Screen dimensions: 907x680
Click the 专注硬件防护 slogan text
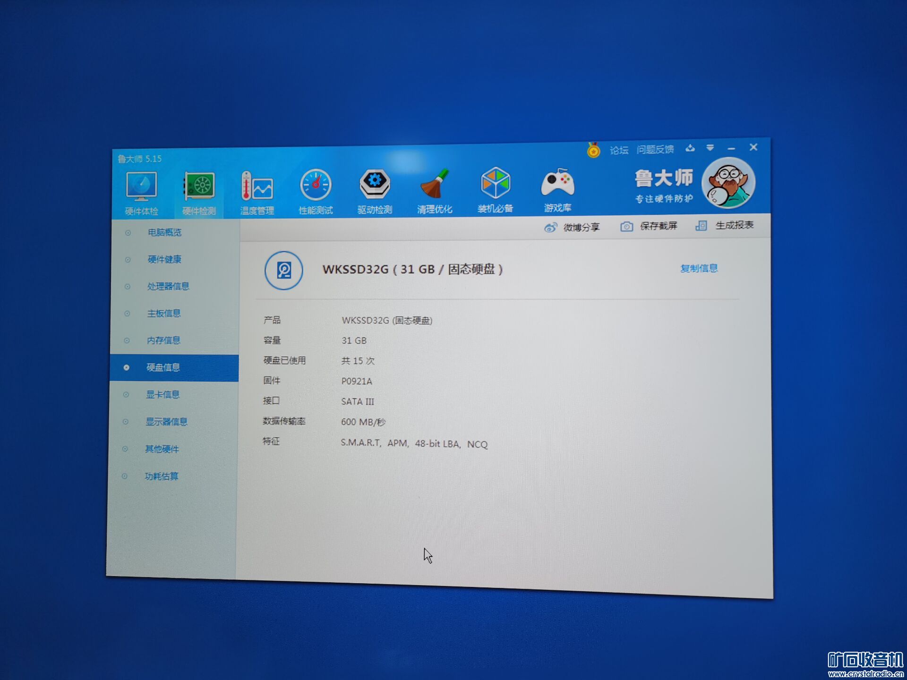664,199
